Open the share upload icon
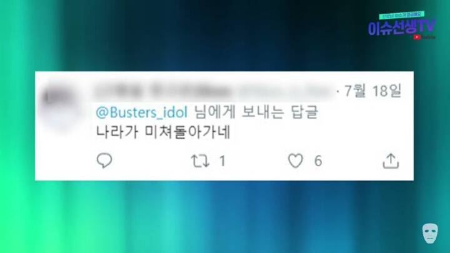Screen dimensions: 450x253 point(391,161)
